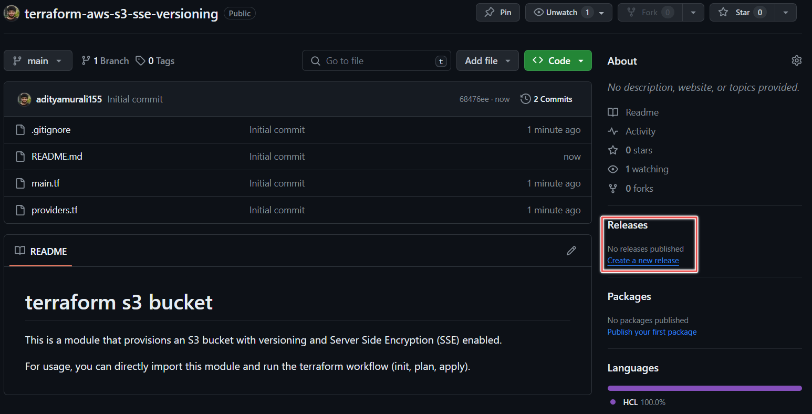Open the latest Initial commit message link

[135, 99]
